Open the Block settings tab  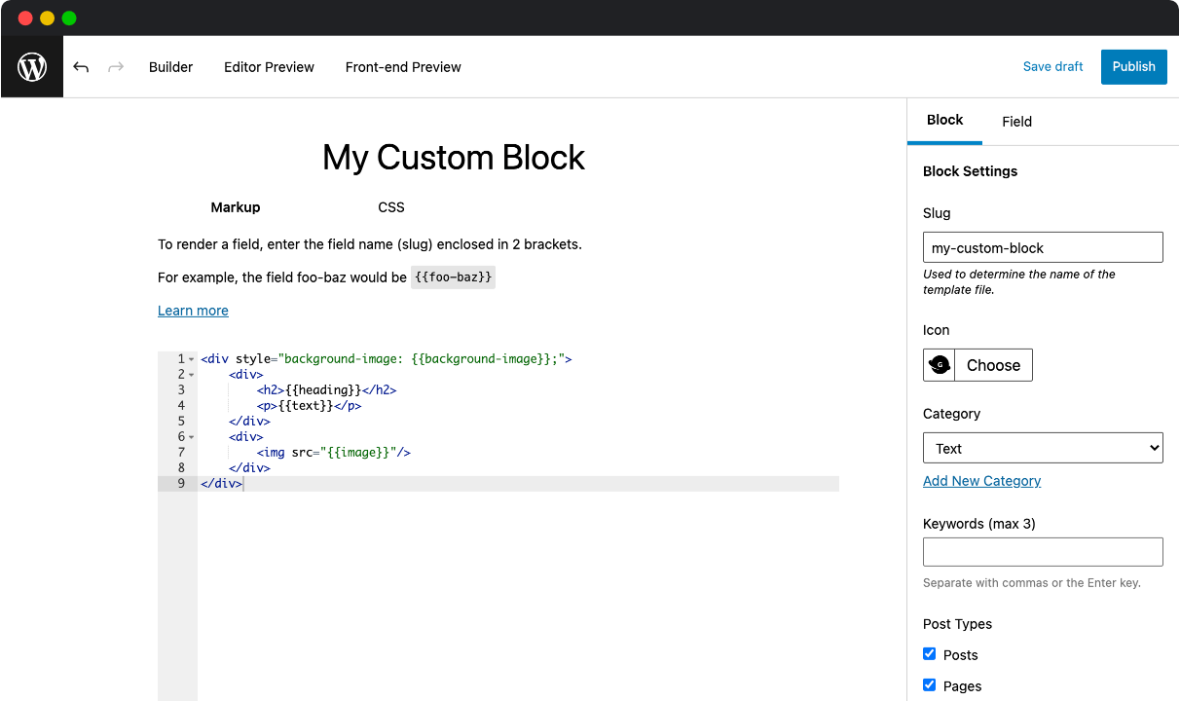tap(944, 121)
